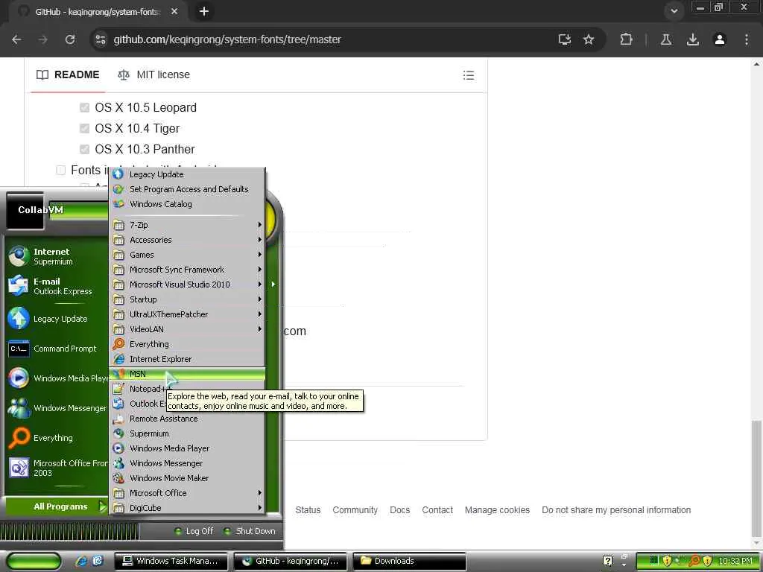Open the browser three-dot menu
The image size is (763, 572).
tap(747, 39)
